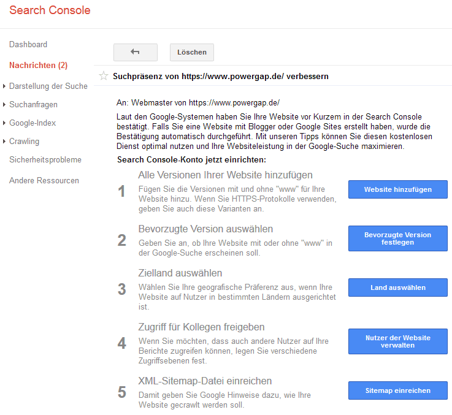This screenshot has width=452, height=415.
Task: Expand the Suchanfragen arrow
Action: tap(4, 105)
